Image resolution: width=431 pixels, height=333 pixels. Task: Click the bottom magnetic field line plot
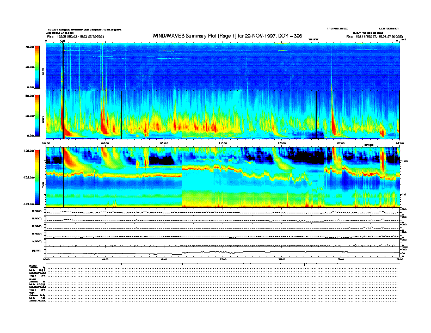(223, 251)
